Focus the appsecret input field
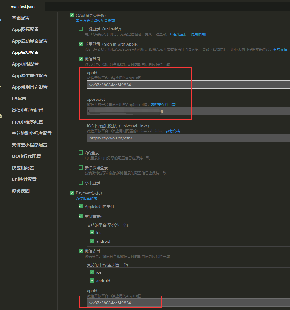 tap(188, 111)
